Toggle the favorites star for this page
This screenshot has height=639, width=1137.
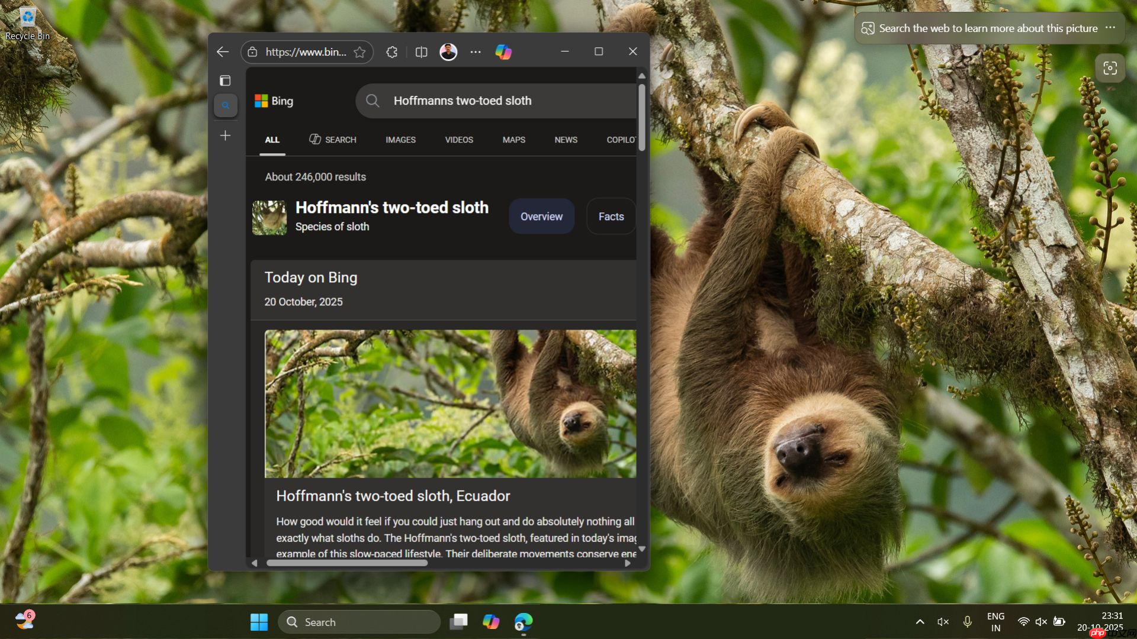[x=360, y=52]
